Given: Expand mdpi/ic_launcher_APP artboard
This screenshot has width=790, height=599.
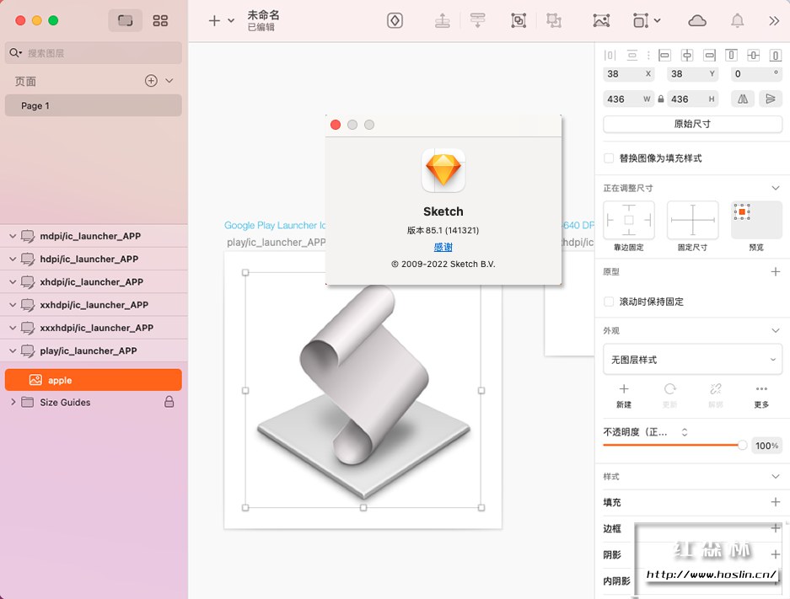Looking at the screenshot, I should point(13,236).
